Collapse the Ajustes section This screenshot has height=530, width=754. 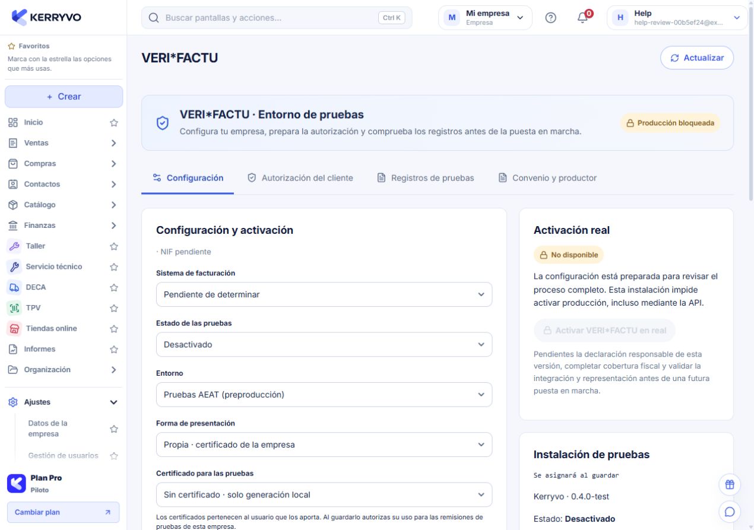coord(114,402)
